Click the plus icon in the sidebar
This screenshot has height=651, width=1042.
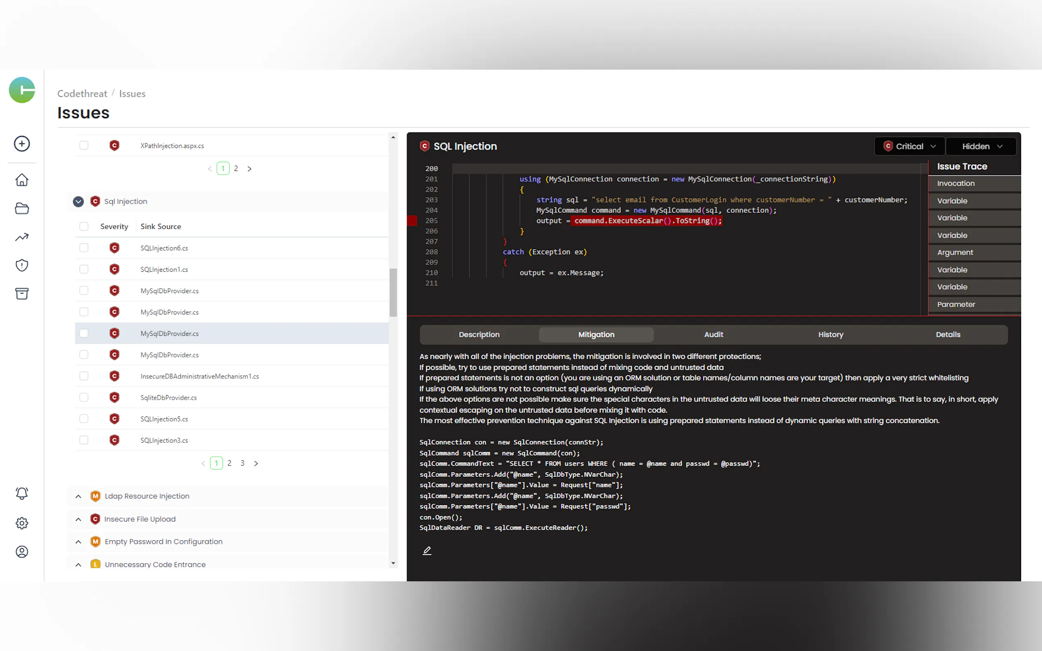pyautogui.click(x=22, y=144)
